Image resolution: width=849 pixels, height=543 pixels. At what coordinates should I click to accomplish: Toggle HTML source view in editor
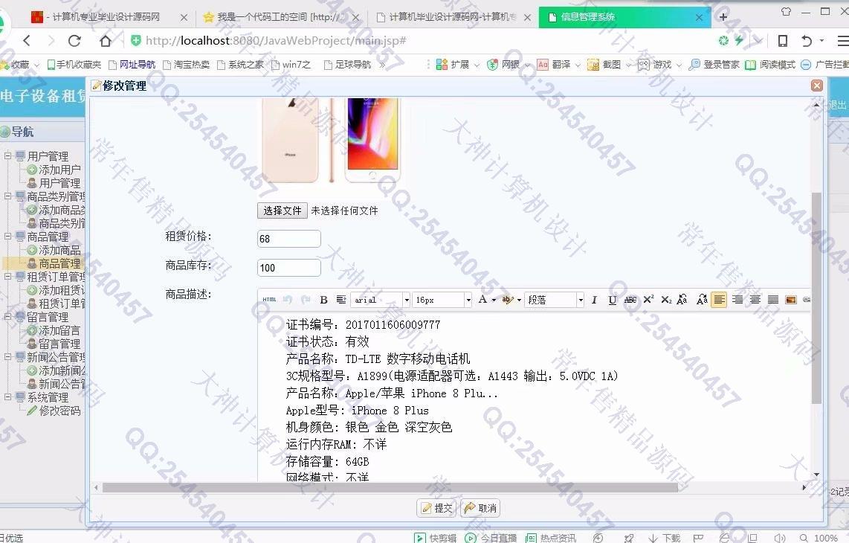coord(269,300)
